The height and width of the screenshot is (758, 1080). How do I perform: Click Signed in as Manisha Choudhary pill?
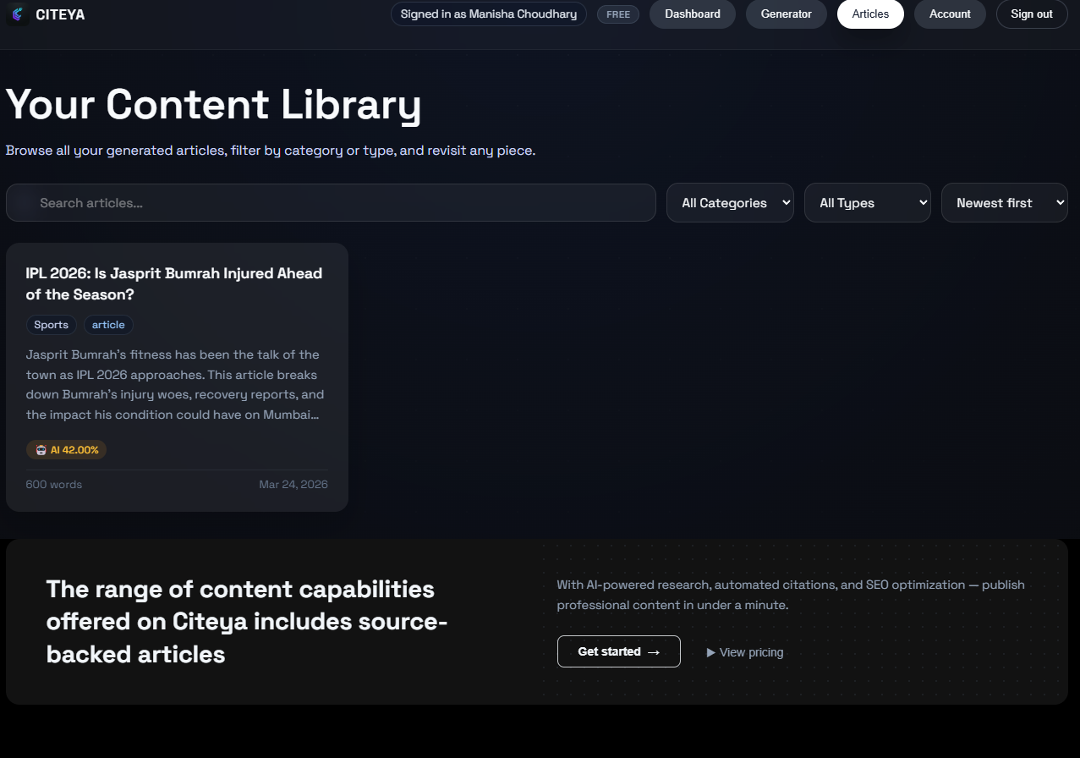click(489, 14)
